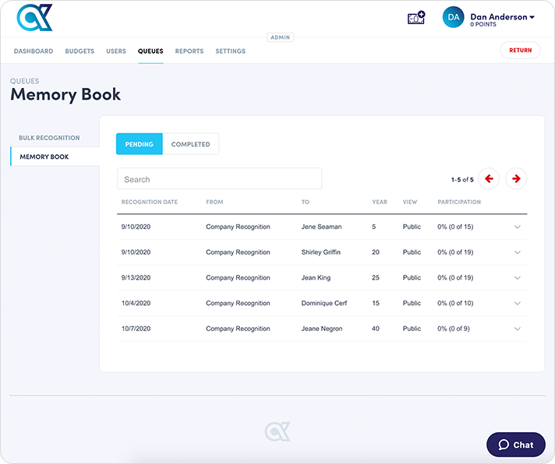Open the Reports tab
The image size is (555, 464).
(x=189, y=51)
